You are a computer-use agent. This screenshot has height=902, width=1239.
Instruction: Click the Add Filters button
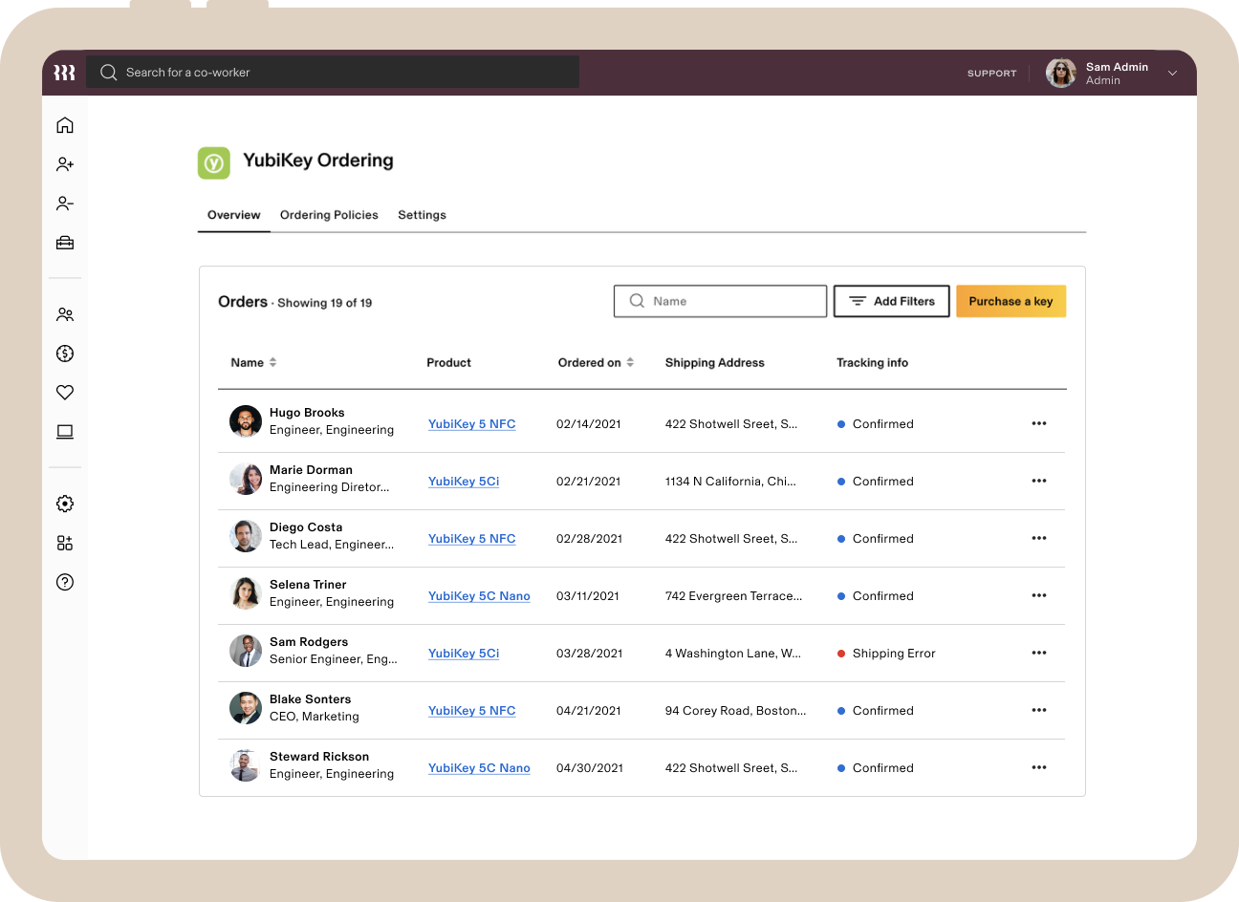[x=892, y=301]
